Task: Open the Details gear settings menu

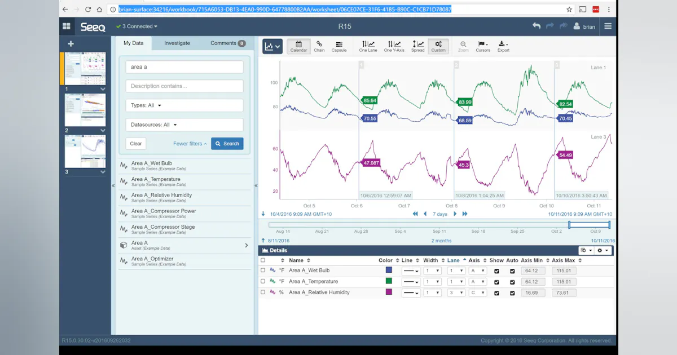Action: (603, 250)
